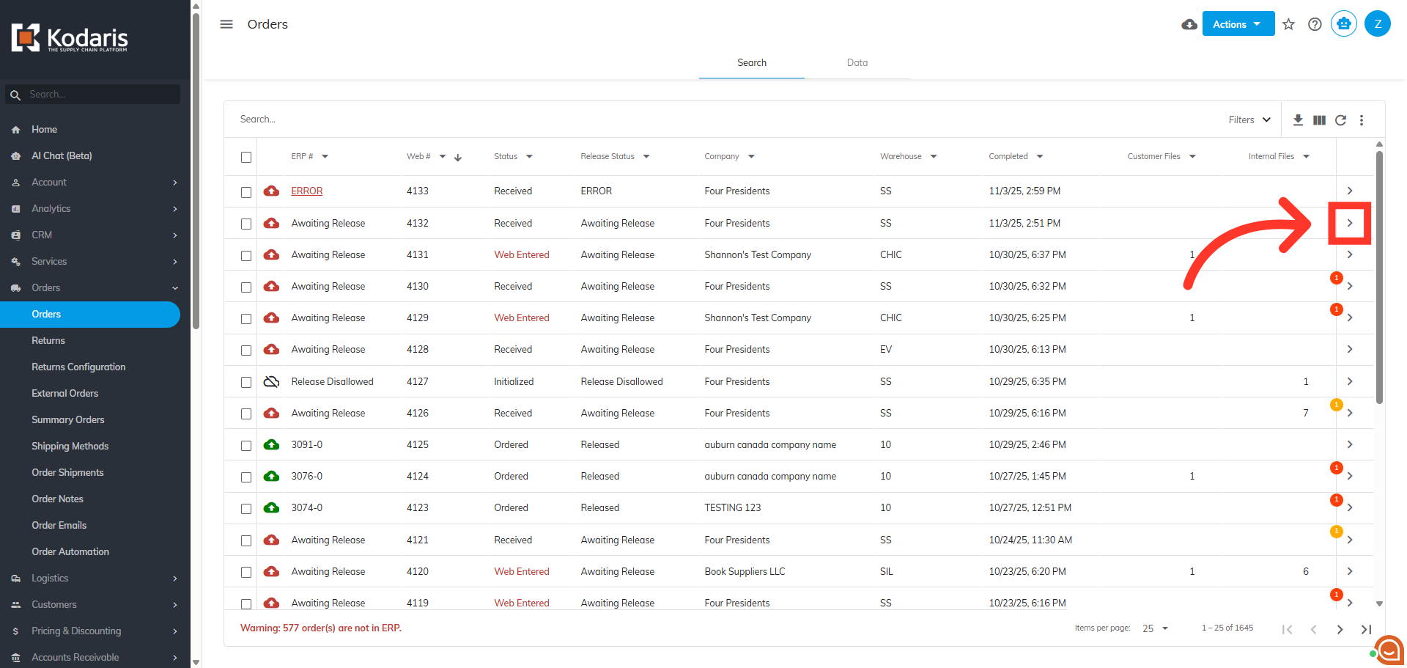This screenshot has height=668, width=1407.
Task: Select the checkbox for order 4131
Action: tap(246, 256)
